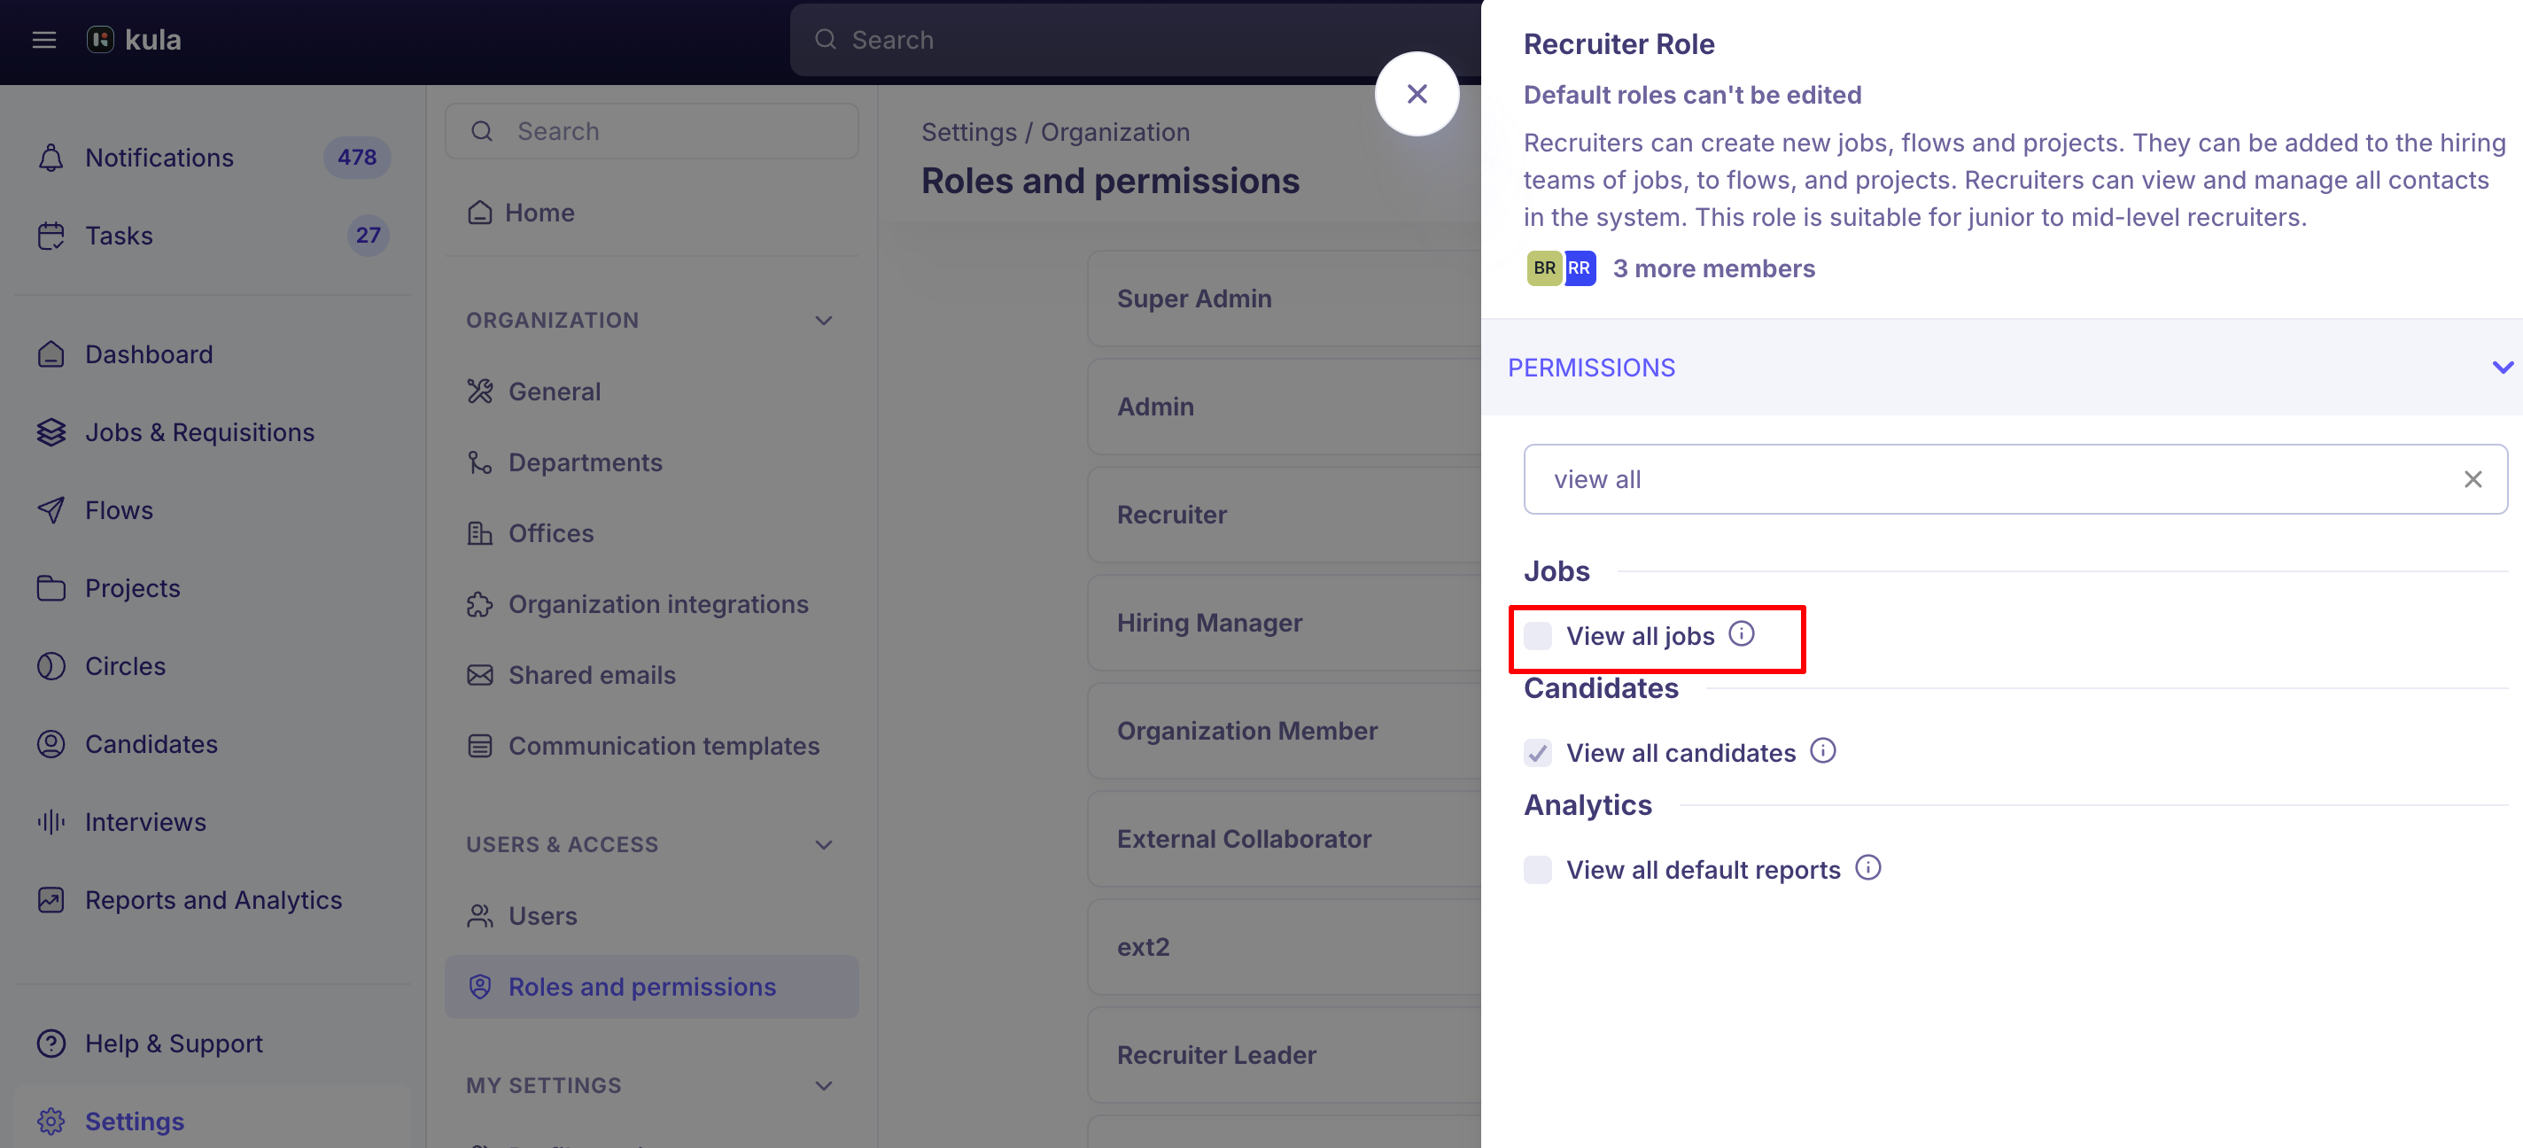The height and width of the screenshot is (1148, 2523).
Task: Focus the top global Search bar
Action: 1136,40
